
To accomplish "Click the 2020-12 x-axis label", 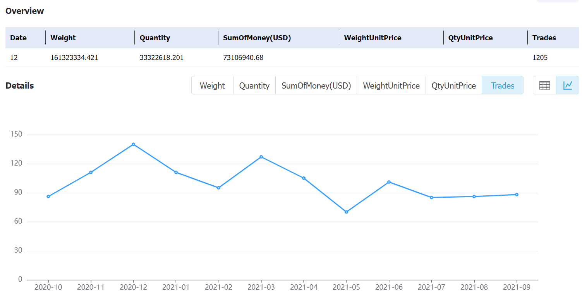I will click(x=134, y=287).
